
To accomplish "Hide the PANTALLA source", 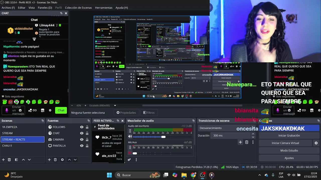I will click(x=82, y=146).
